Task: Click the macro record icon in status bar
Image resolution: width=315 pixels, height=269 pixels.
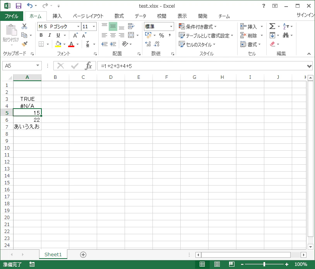Action: pos(32,264)
